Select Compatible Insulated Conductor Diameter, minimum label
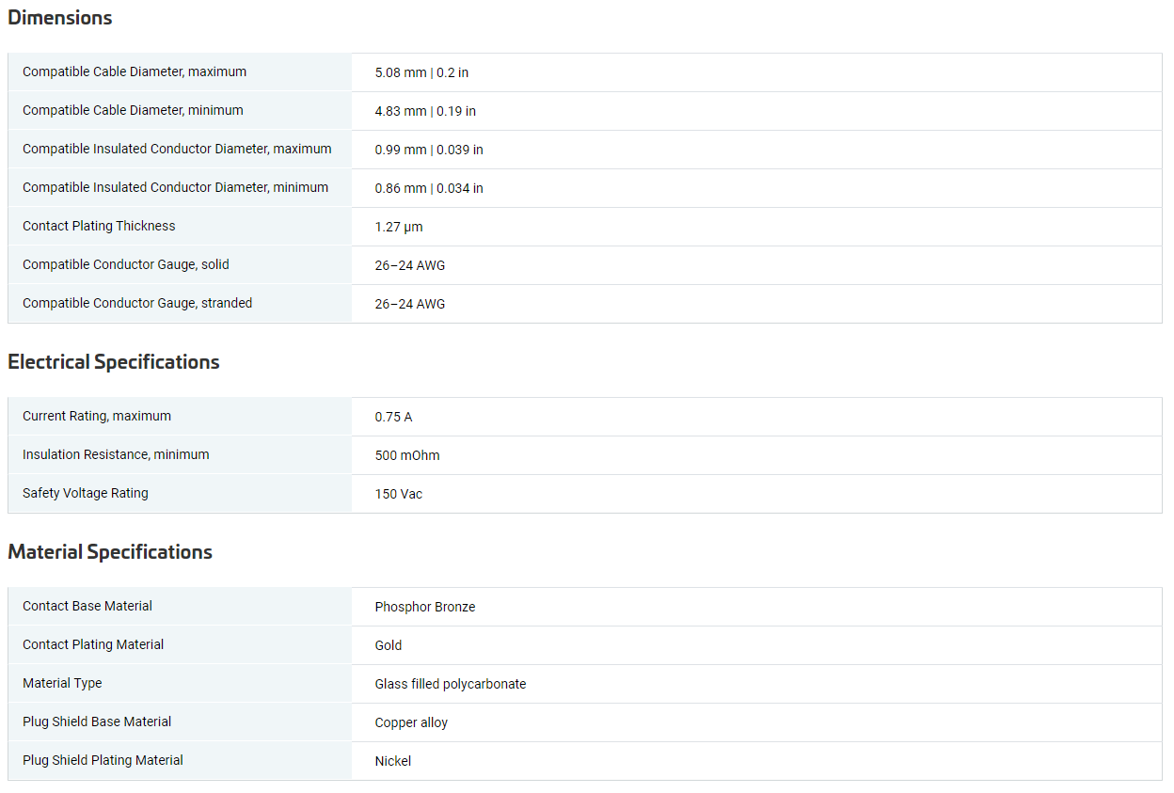The width and height of the screenshot is (1174, 793). pos(175,187)
